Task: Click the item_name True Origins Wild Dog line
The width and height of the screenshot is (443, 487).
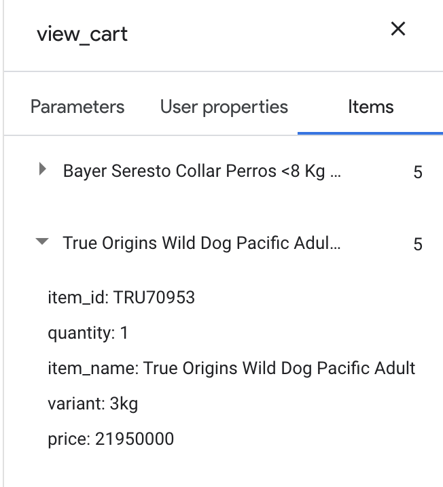Action: (232, 369)
